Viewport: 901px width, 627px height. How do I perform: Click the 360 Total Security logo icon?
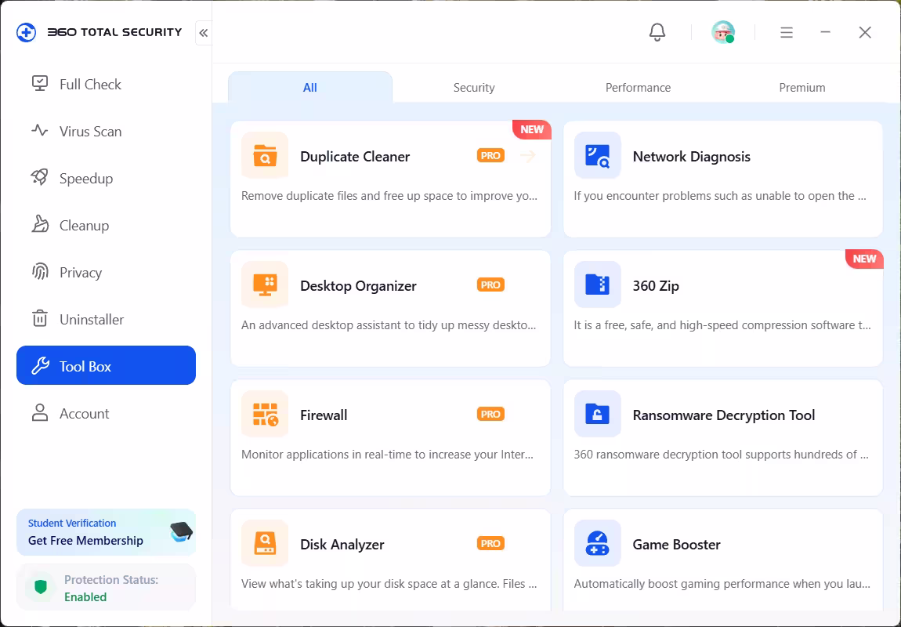pos(26,32)
